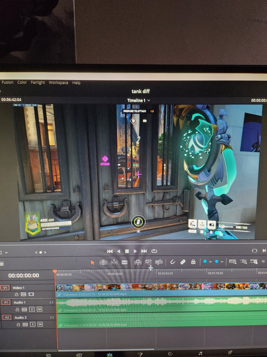Stop playback
This screenshot has width=267, height=357.
127,251
